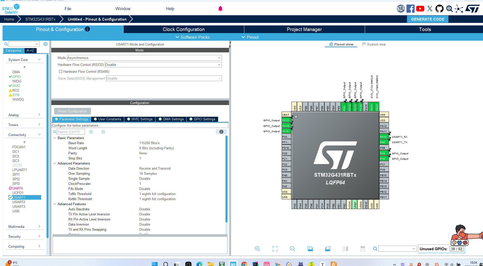Open the Pinout dropdown menu
This screenshot has width=483, height=266.
250,37
